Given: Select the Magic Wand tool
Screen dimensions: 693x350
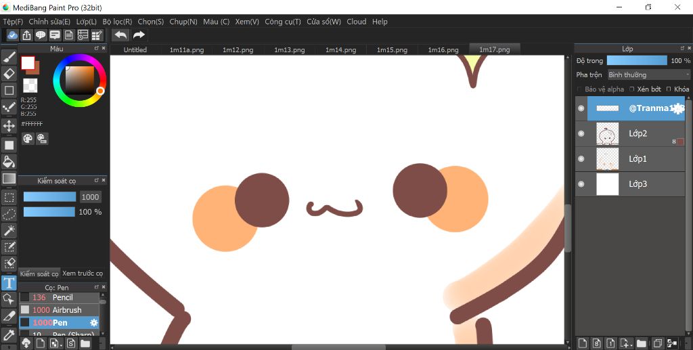Looking at the screenshot, I should tap(9, 231).
